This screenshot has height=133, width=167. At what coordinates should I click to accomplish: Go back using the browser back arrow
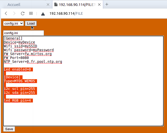click(6, 13)
